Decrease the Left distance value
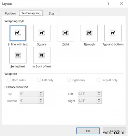Screen dimensions: 128x136 [x=99, y=95]
